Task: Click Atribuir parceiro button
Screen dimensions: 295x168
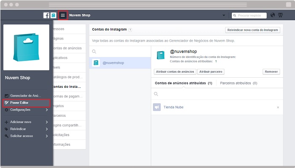Action: coord(211,72)
